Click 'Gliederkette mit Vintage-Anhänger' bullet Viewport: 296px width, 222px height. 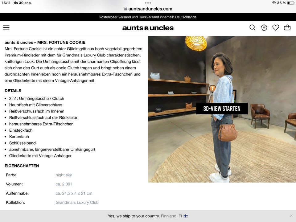(x=40, y=156)
